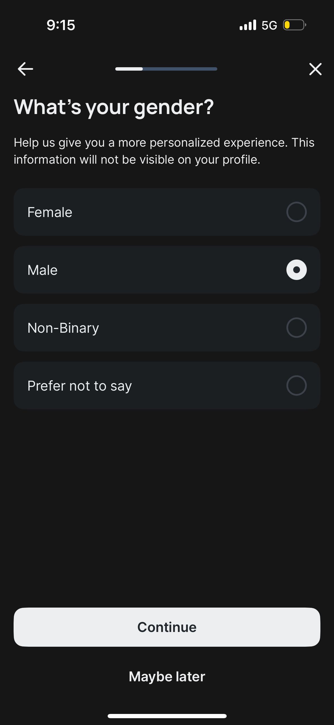Select the Male radio button
The width and height of the screenshot is (334, 725).
pos(296,270)
